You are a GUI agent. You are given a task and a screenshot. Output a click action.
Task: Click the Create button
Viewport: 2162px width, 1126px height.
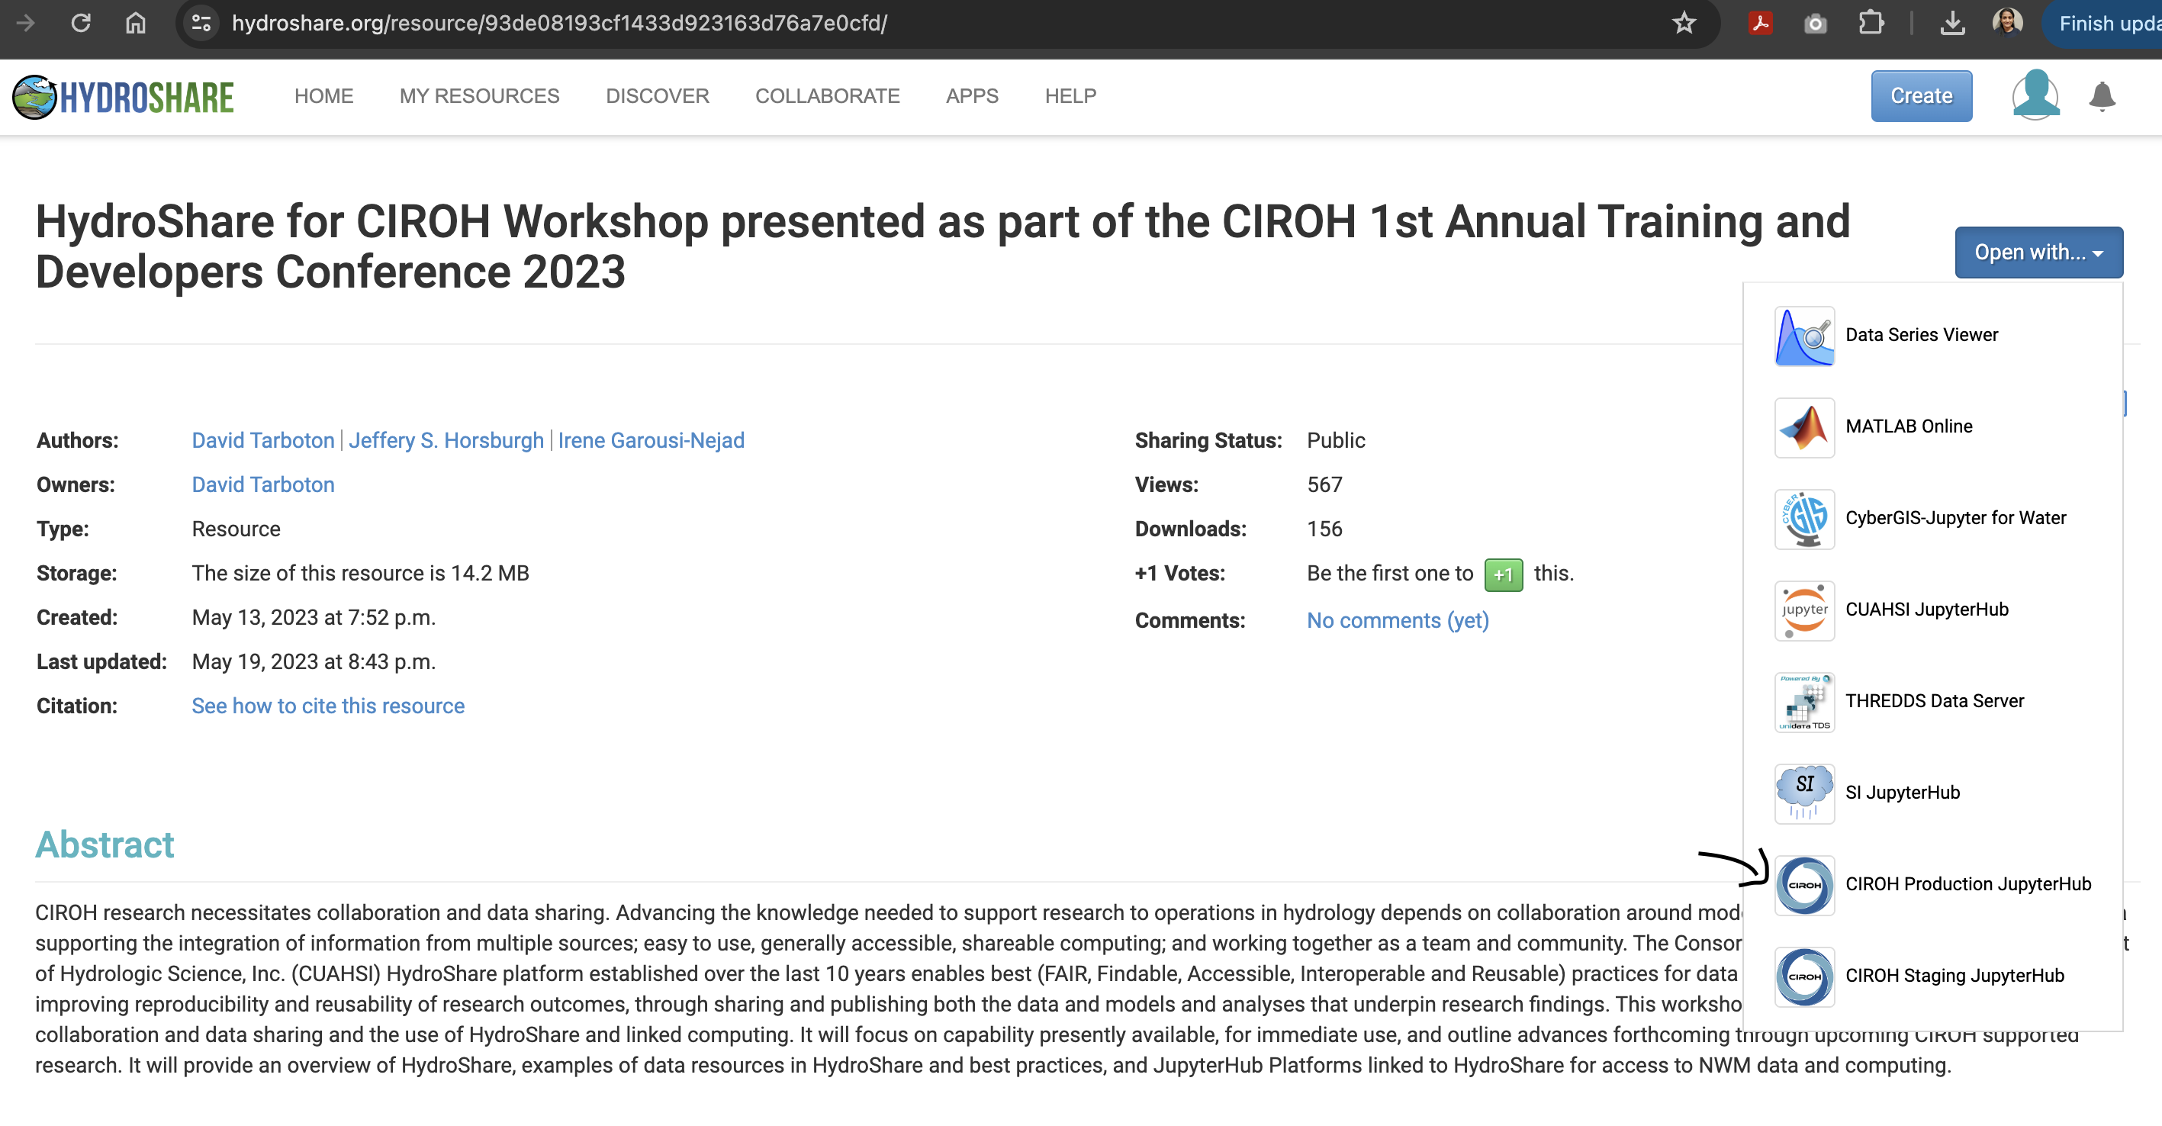[x=1921, y=95]
